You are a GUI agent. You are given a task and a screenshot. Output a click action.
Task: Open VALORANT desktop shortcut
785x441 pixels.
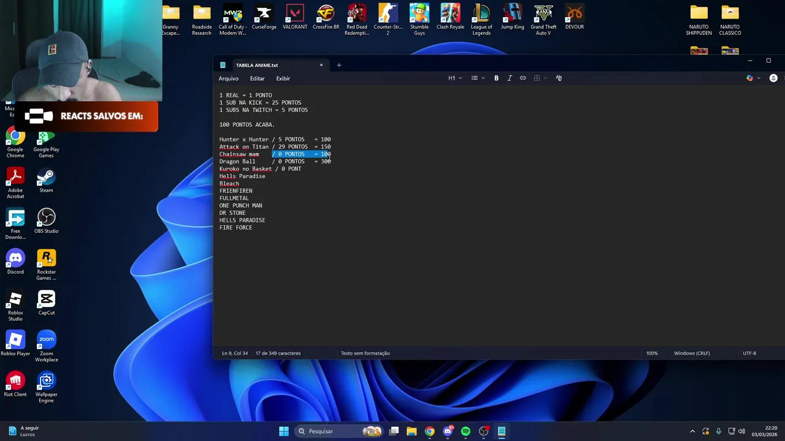click(x=295, y=17)
